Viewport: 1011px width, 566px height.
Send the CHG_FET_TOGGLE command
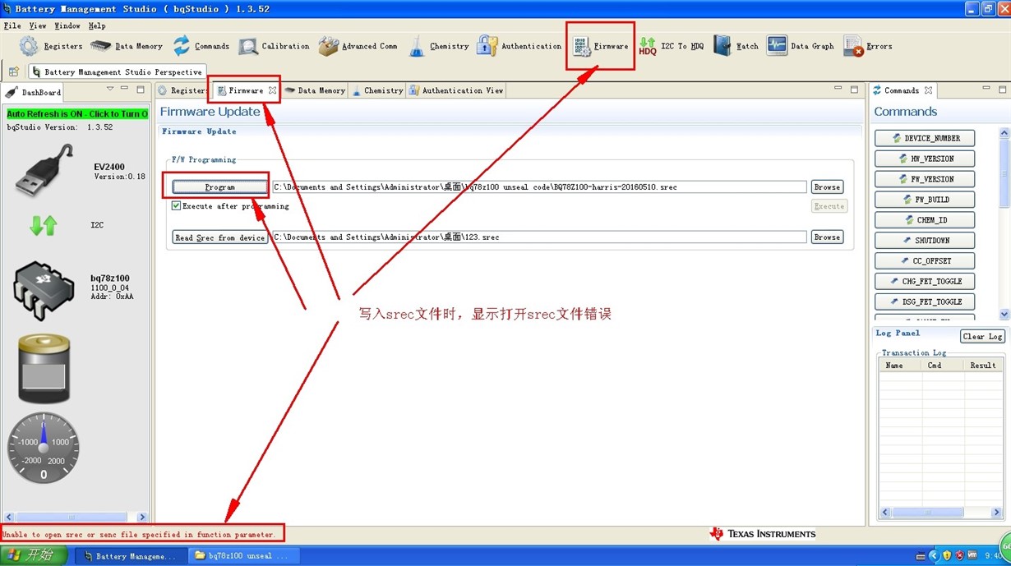pyautogui.click(x=925, y=282)
